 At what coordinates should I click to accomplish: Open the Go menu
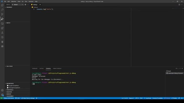(x=22, y=1)
